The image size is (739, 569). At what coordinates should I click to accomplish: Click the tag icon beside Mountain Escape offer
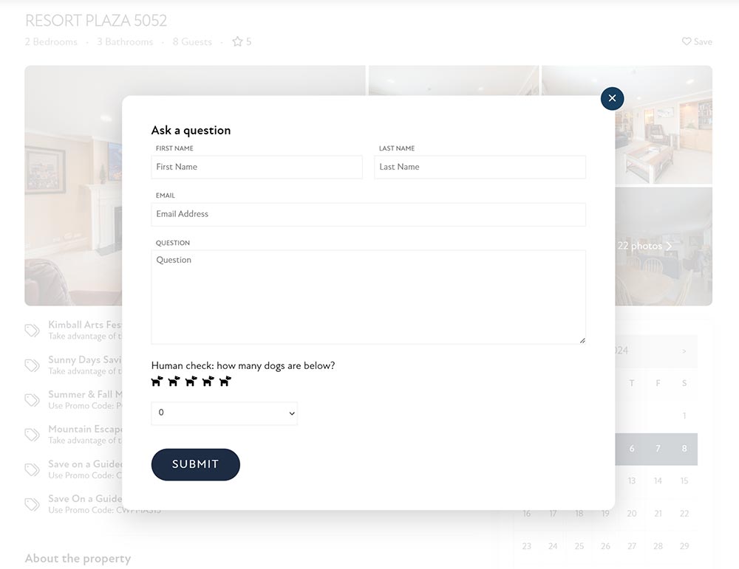coord(31,434)
